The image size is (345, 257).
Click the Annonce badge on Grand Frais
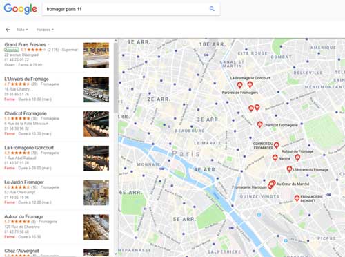tap(12, 50)
